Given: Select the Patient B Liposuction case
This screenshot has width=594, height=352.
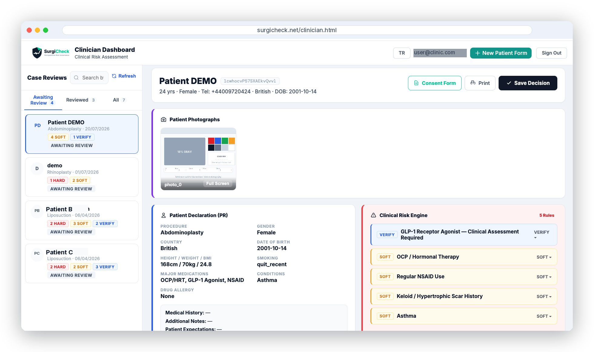Looking at the screenshot, I should coord(82,220).
